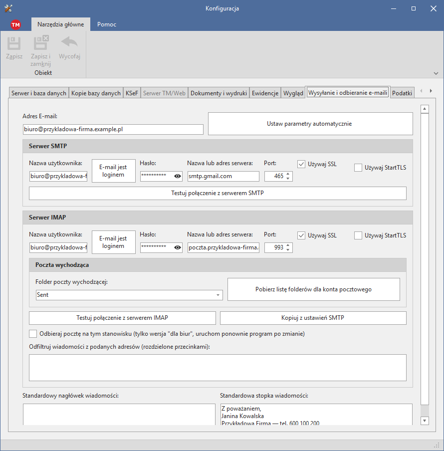This screenshot has height=451, width=444.
Task: Open the Dokumenty i wydruki tab
Action: tap(219, 93)
